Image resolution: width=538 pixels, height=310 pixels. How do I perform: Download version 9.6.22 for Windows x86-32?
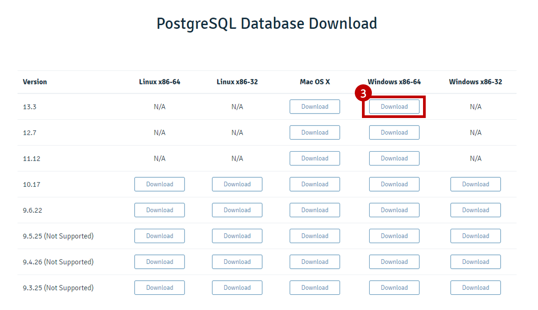pyautogui.click(x=475, y=210)
